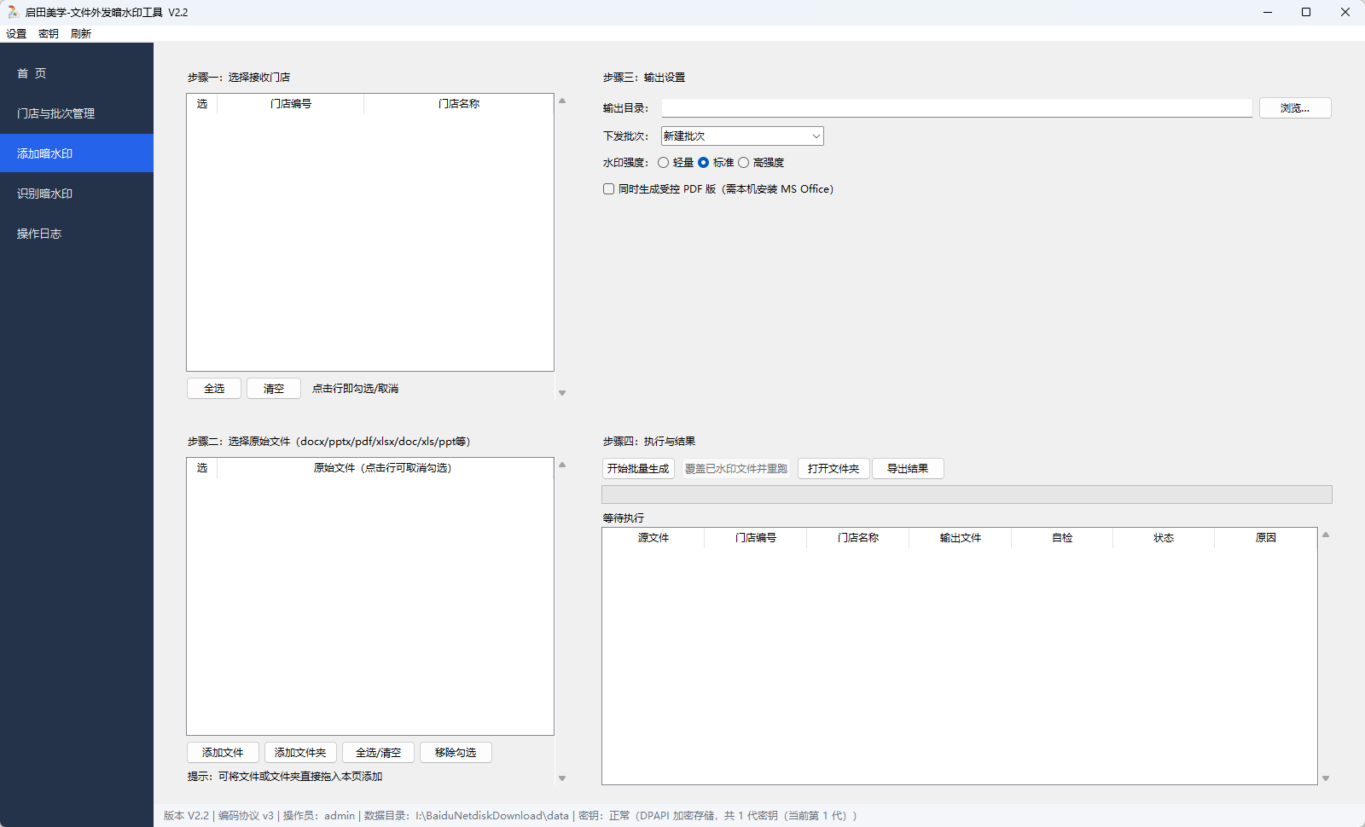
Task: Click 清空 below the store list
Action: [x=274, y=389]
